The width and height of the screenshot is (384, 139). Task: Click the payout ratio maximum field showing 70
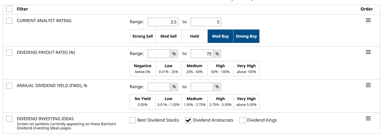point(202,54)
